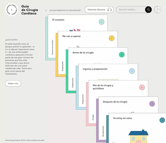166x143 pixels.
Task: Click the Saber más button
Action: [x=13, y=83]
